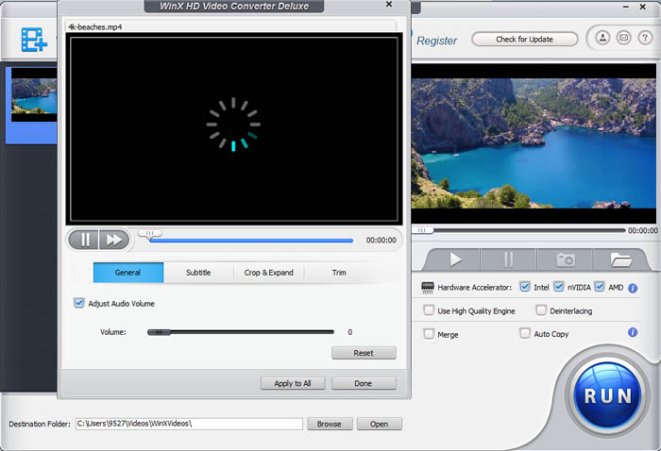Click the email envelope icon
The width and height of the screenshot is (661, 451).
tap(624, 39)
